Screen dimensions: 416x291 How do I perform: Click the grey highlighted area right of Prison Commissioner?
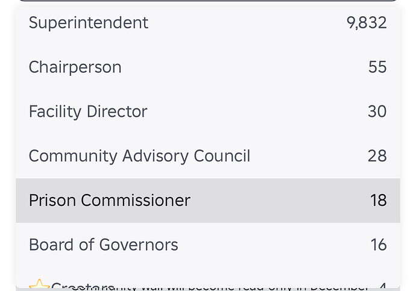click(x=277, y=201)
